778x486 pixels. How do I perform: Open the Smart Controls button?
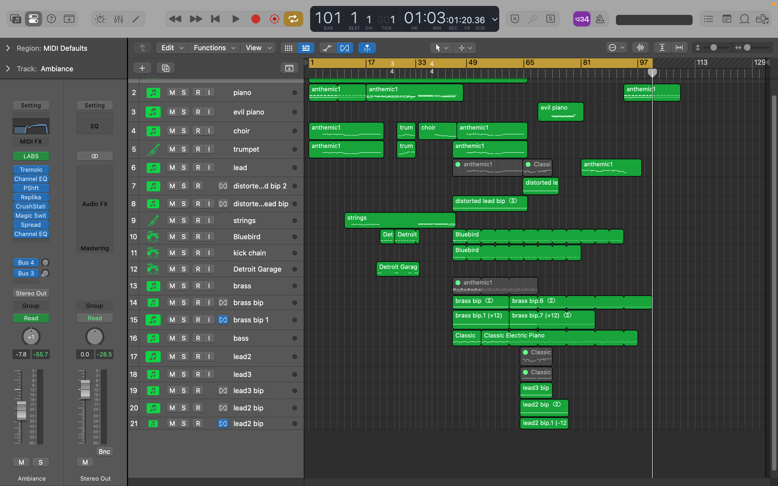coord(100,19)
